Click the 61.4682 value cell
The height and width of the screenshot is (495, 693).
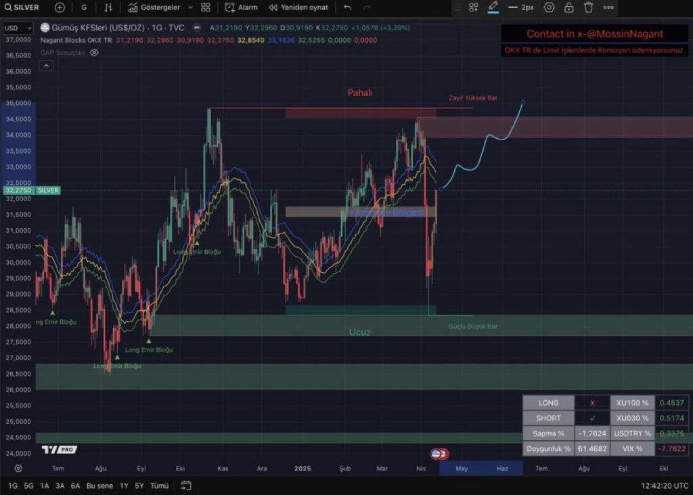[592, 448]
